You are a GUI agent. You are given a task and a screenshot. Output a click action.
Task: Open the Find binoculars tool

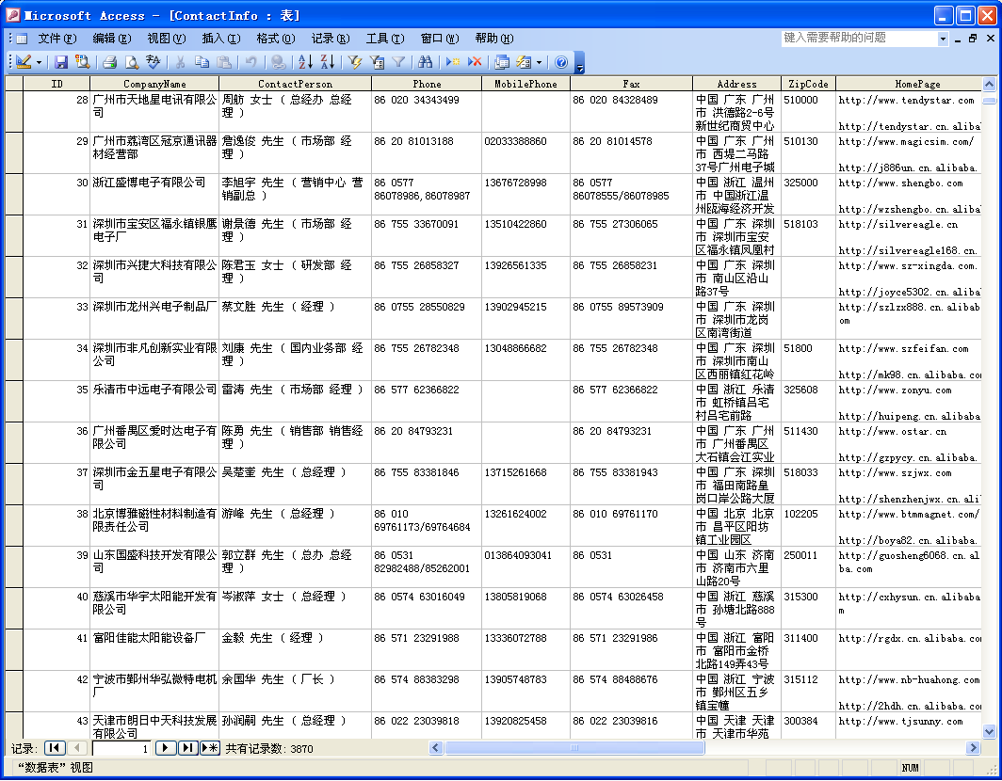tap(426, 62)
